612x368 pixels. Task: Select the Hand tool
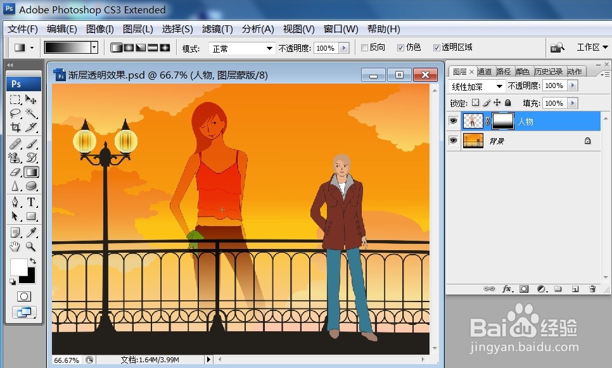15,246
